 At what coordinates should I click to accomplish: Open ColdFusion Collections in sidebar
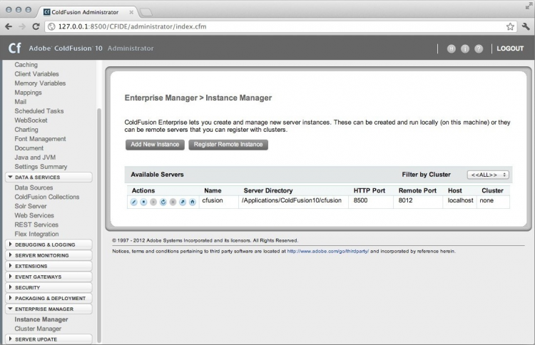(47, 197)
